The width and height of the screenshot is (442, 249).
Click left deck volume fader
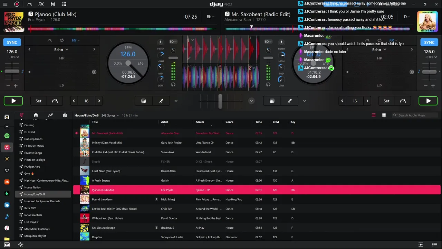[x=173, y=57]
